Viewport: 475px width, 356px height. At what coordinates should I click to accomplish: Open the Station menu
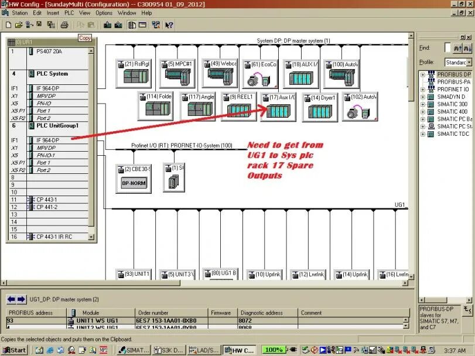(20, 13)
